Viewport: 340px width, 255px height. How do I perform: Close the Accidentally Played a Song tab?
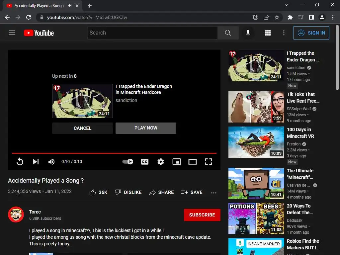[77, 6]
